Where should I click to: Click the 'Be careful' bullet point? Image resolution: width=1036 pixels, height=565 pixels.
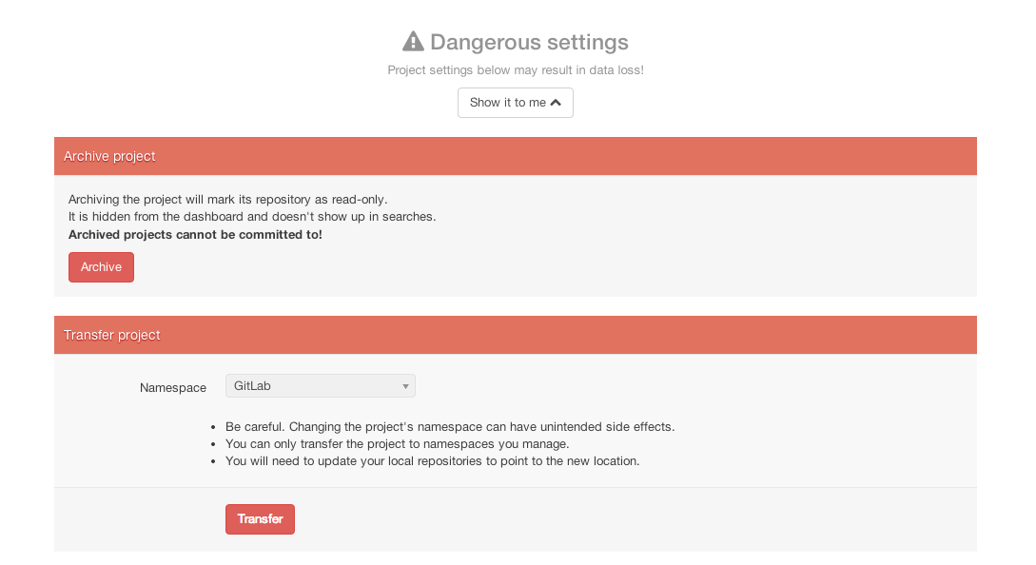[449, 426]
